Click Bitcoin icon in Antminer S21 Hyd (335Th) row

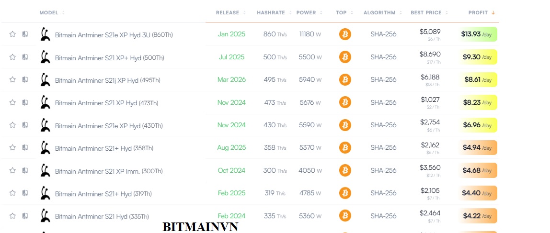345,216
